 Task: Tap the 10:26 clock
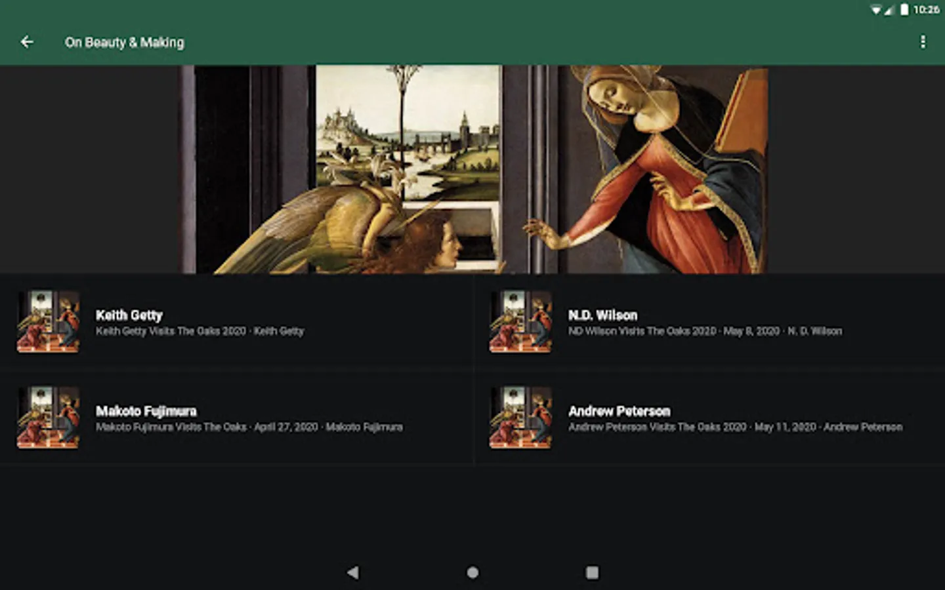[x=926, y=9]
